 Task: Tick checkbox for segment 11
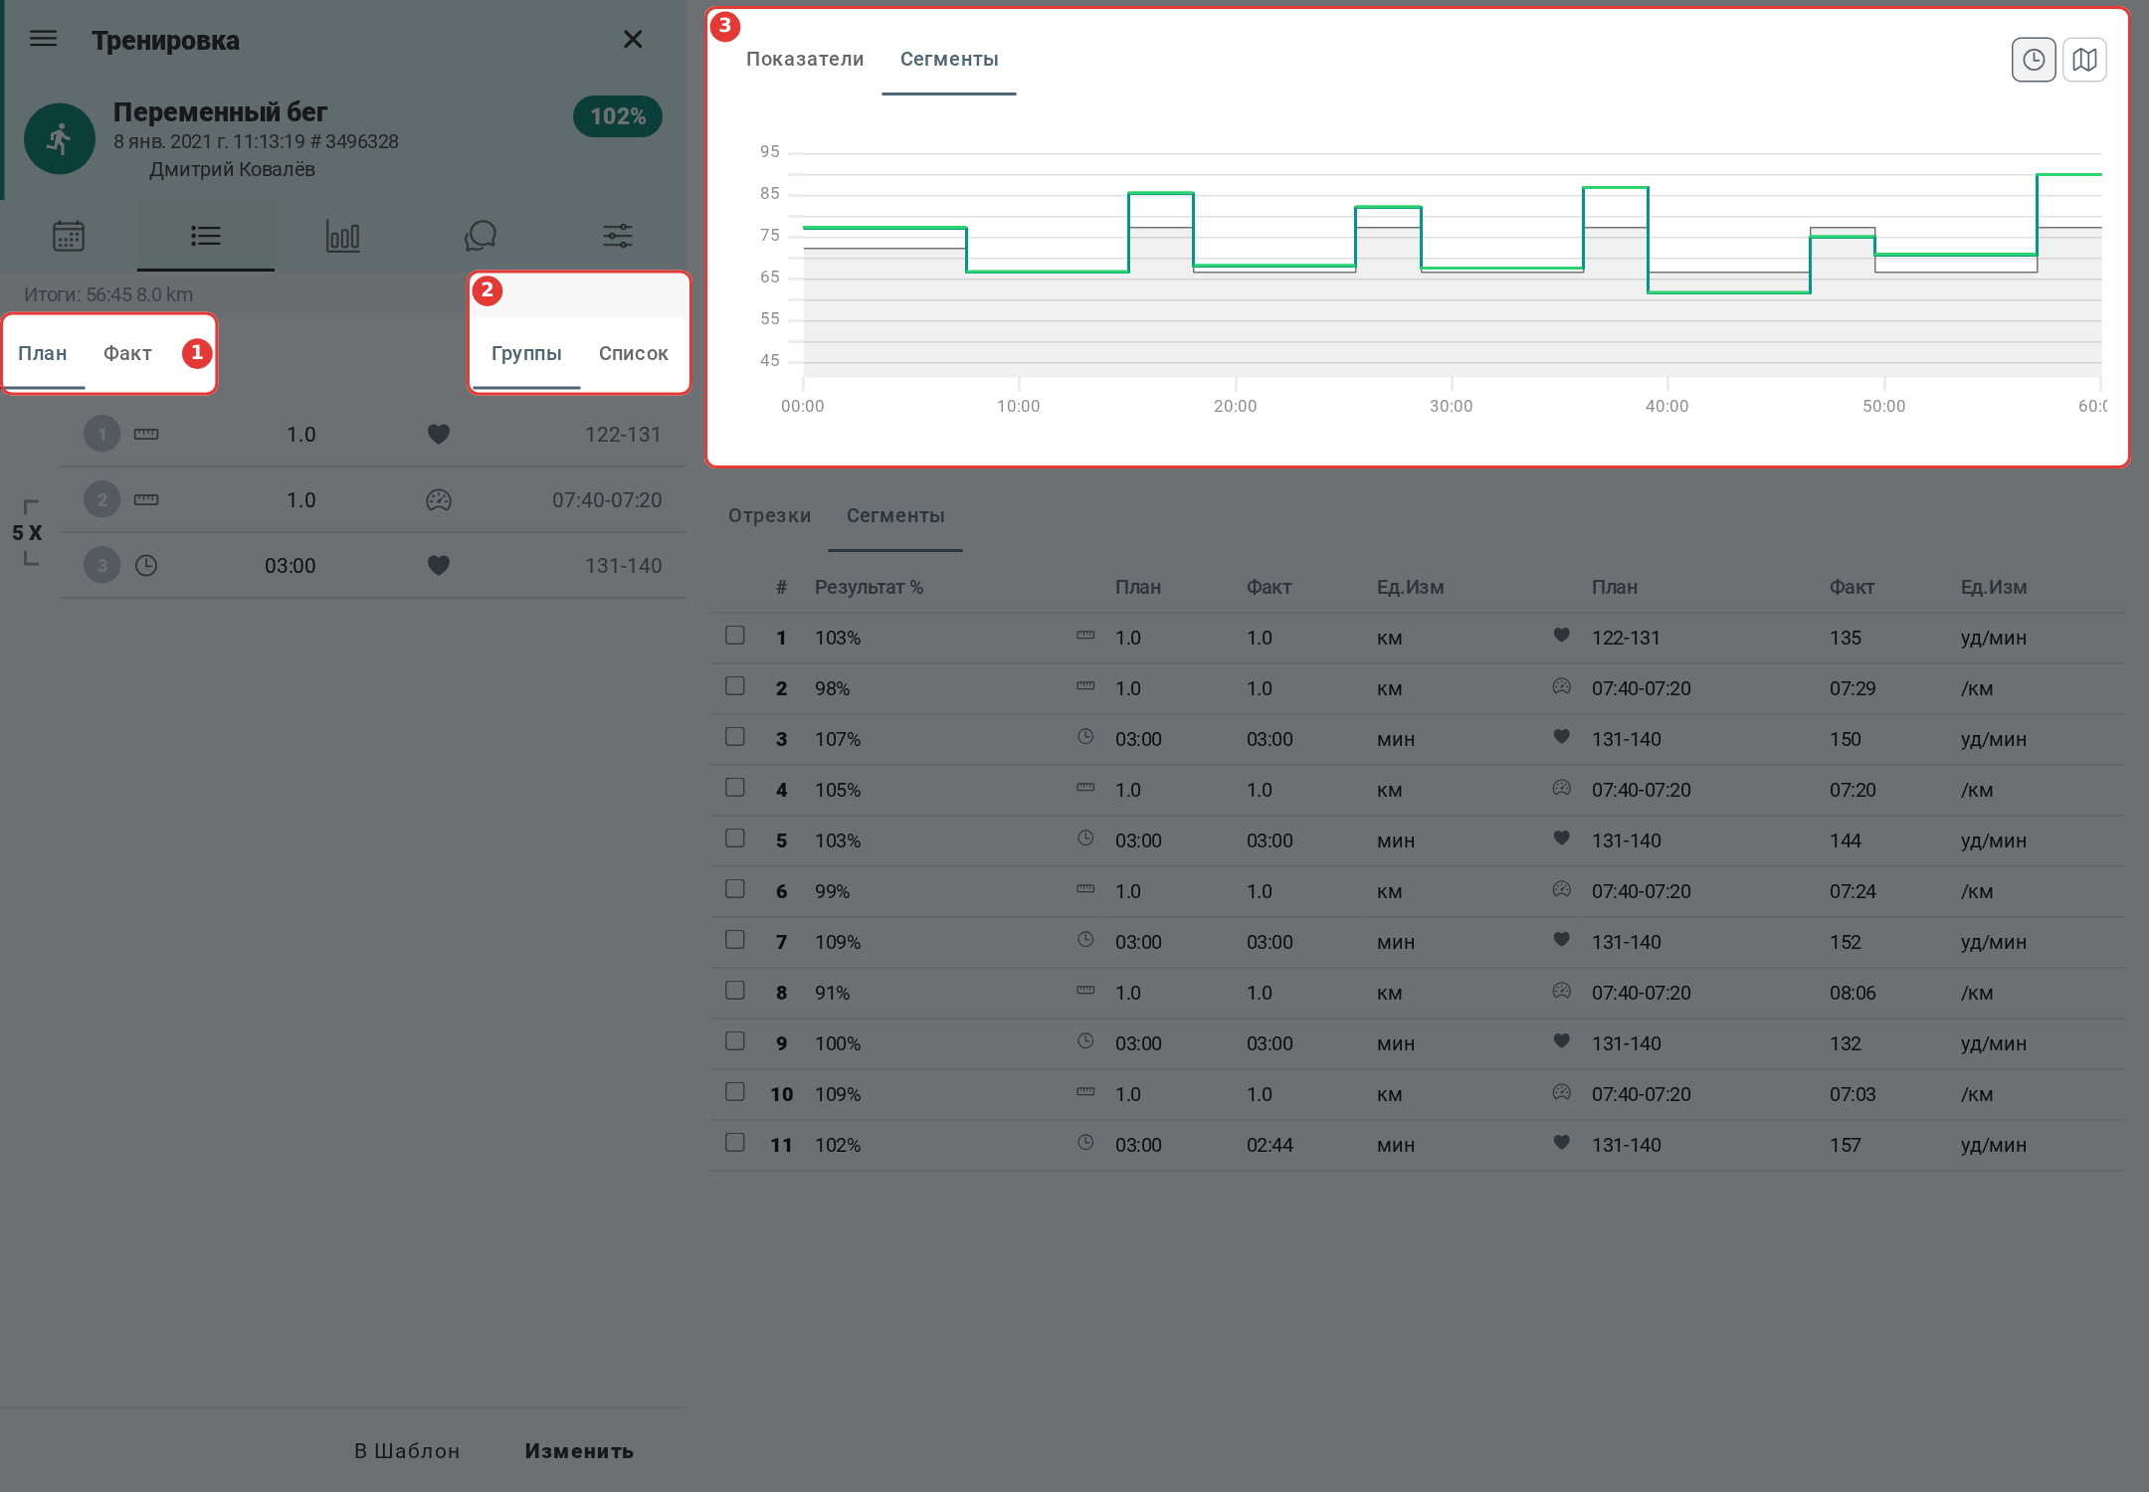[x=735, y=1142]
